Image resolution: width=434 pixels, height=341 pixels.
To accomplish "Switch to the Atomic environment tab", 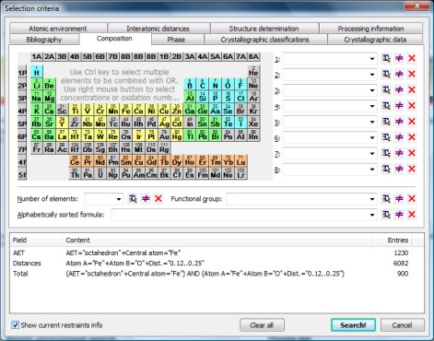I will 58,29.
